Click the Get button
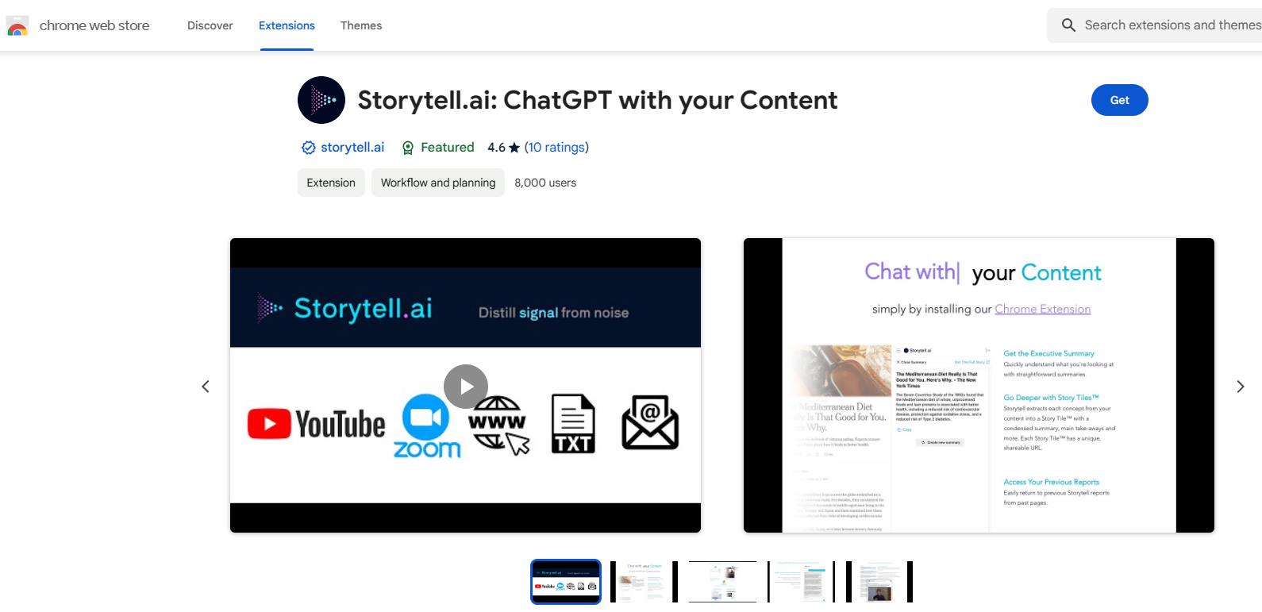Image resolution: width=1262 pixels, height=612 pixels. click(x=1119, y=100)
